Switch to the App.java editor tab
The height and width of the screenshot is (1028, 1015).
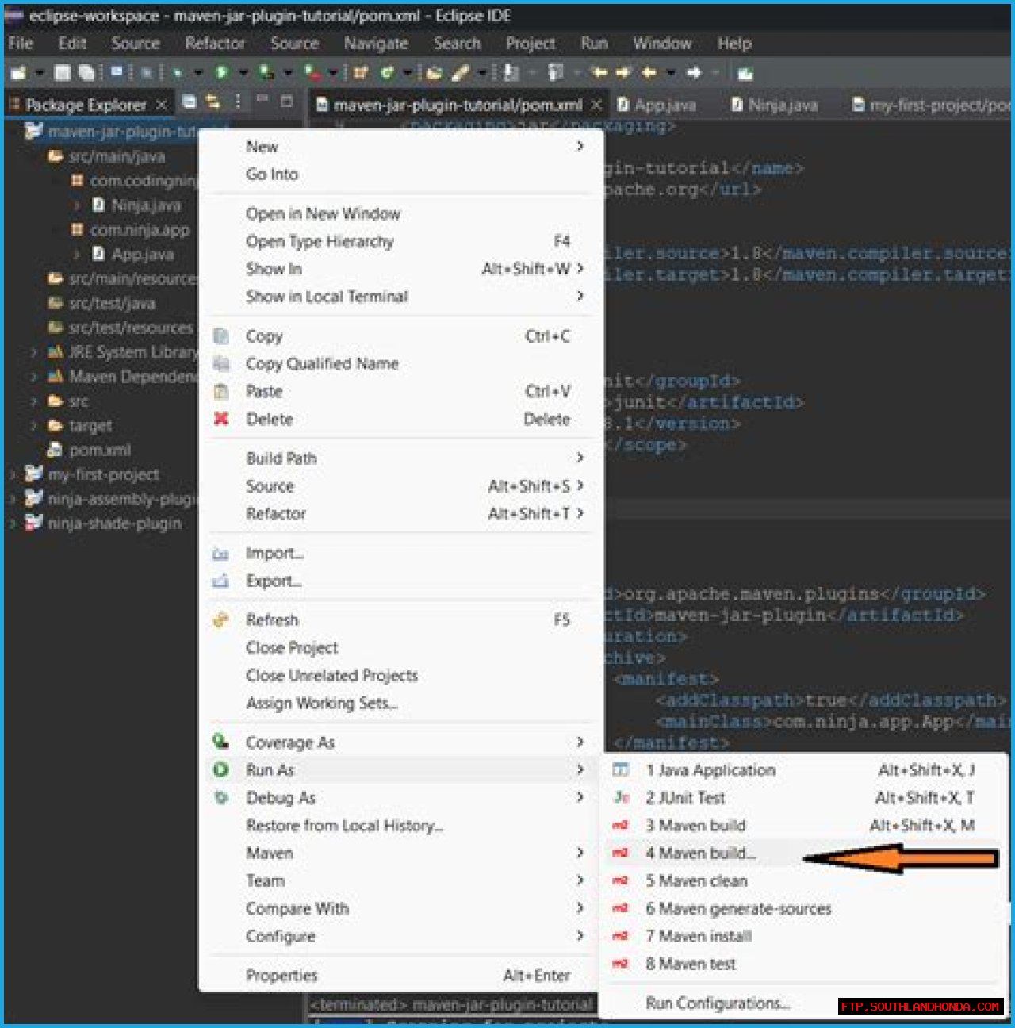665,105
